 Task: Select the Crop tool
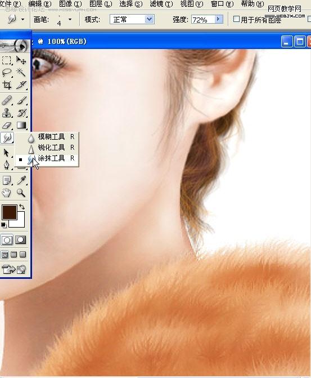(7, 85)
